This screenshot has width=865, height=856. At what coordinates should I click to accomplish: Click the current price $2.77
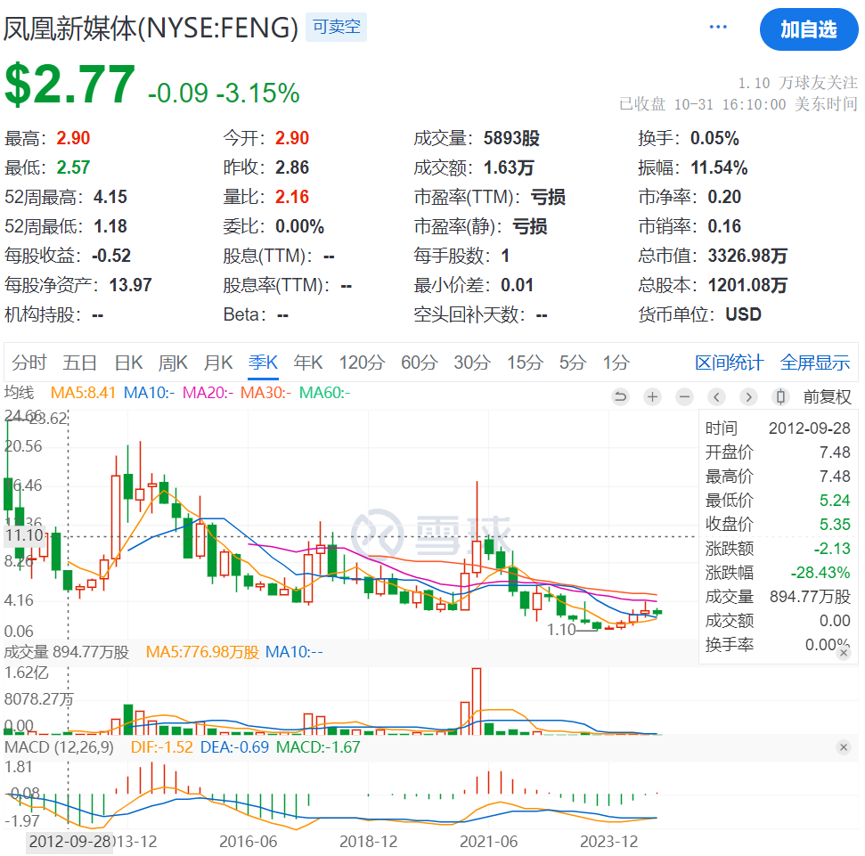[x=70, y=85]
